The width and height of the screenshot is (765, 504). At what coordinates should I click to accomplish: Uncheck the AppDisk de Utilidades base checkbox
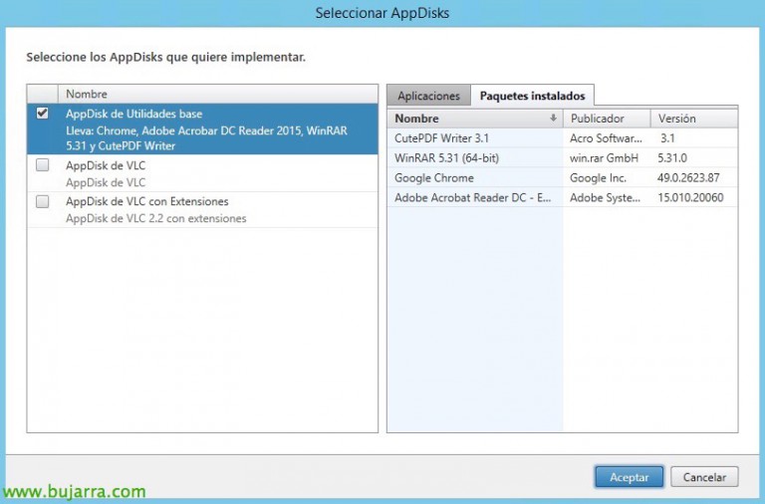point(43,114)
